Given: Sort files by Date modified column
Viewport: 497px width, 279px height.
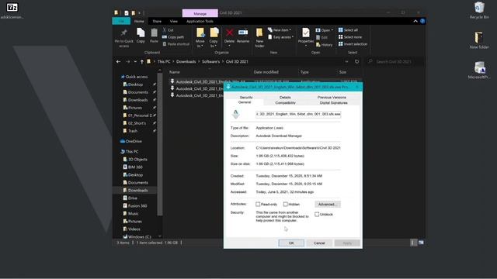Looking at the screenshot, I should point(266,72).
